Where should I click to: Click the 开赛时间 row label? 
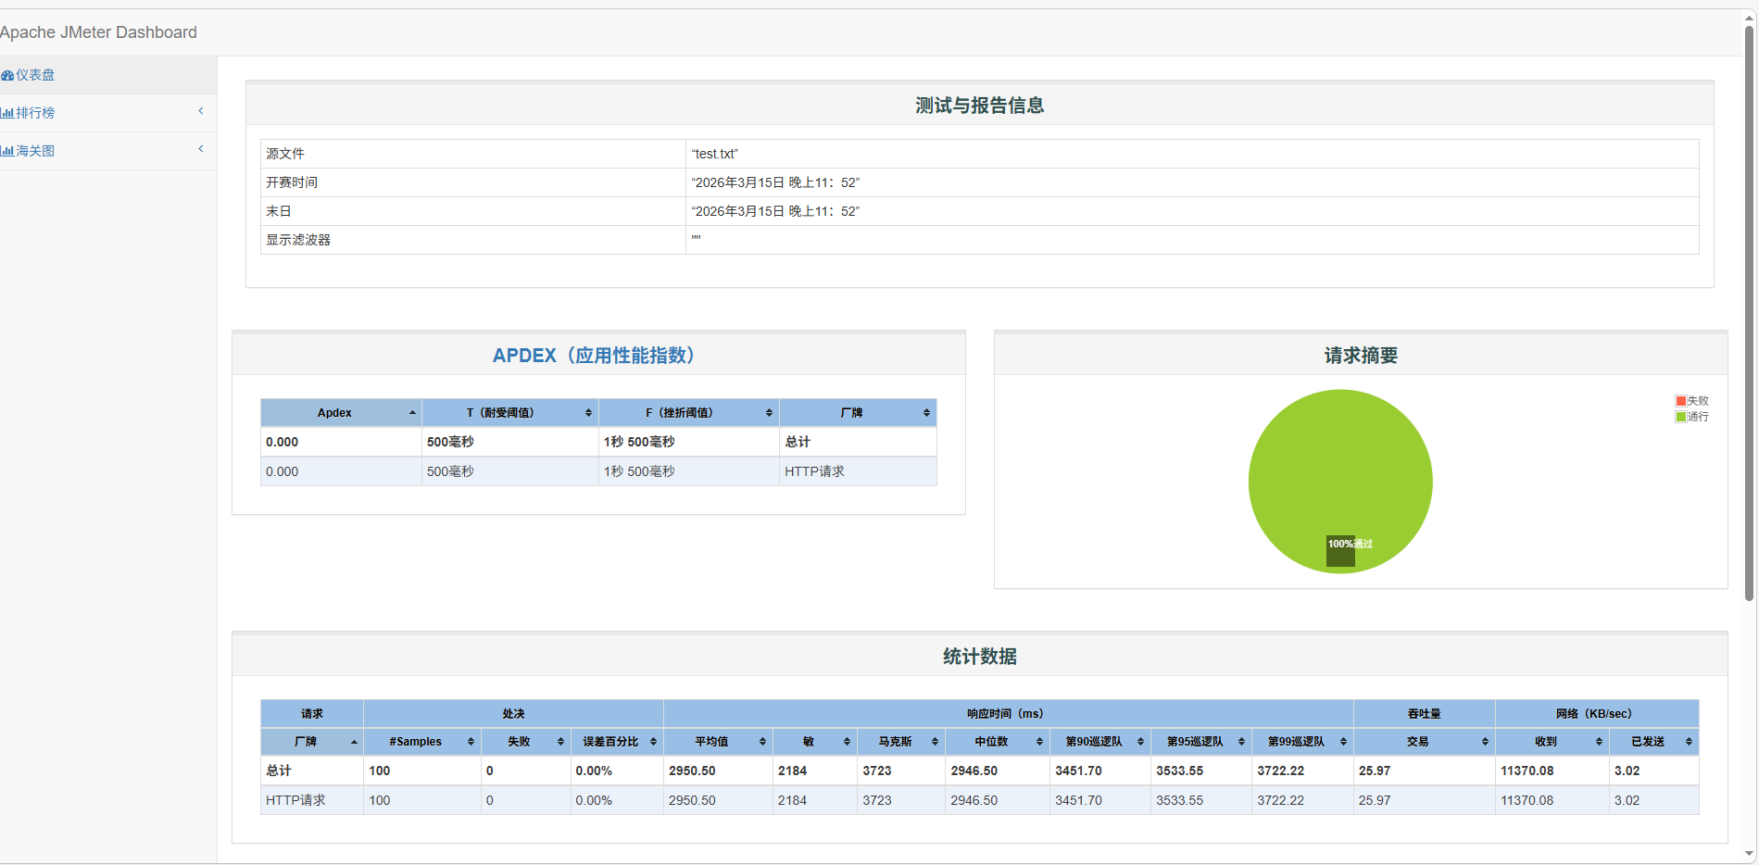pyautogui.click(x=292, y=182)
